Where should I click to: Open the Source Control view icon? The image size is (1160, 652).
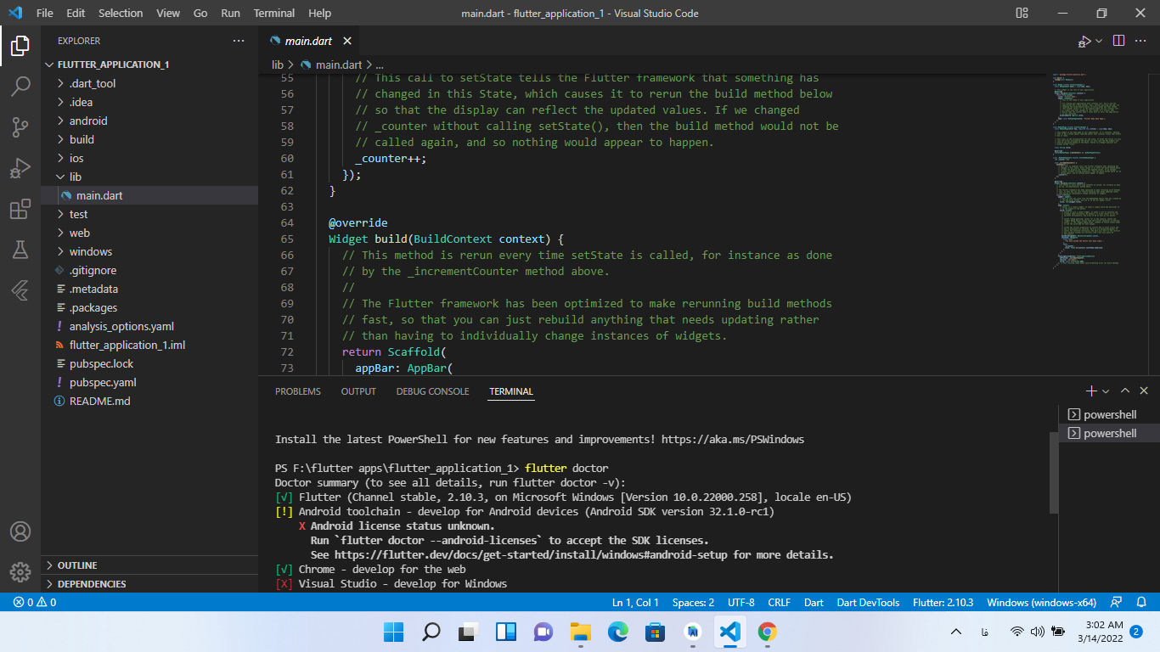point(20,127)
